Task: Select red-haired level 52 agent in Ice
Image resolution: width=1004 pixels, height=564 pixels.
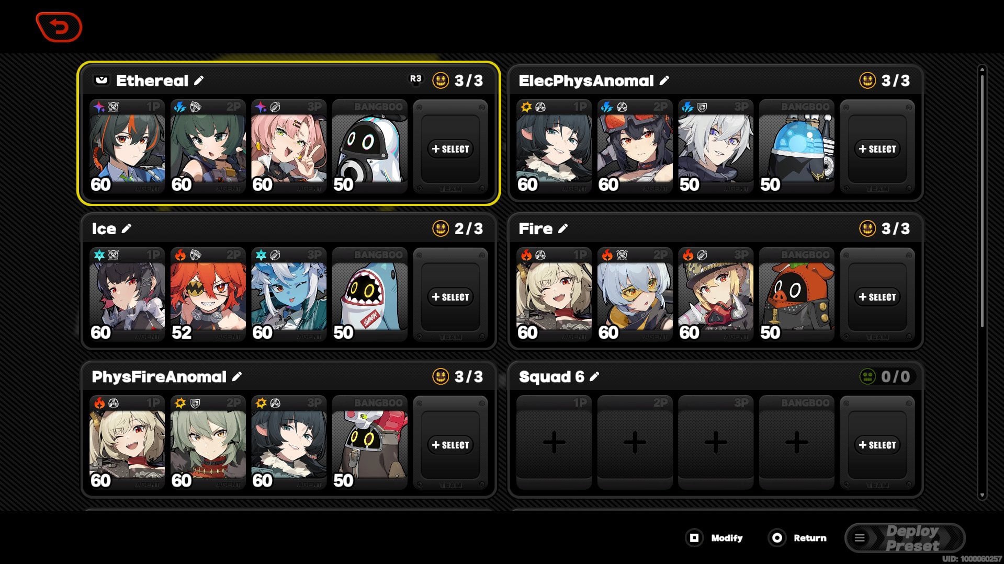Action: click(x=208, y=295)
